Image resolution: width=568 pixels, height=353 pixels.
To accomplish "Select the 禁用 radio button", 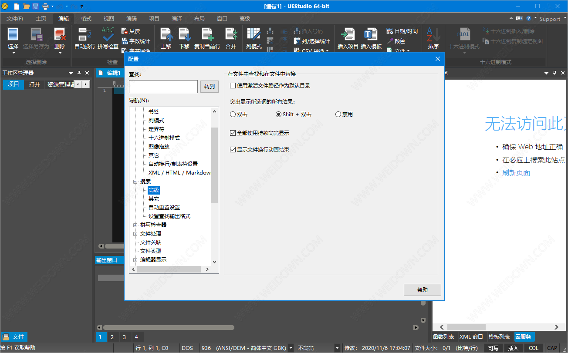I will click(338, 114).
